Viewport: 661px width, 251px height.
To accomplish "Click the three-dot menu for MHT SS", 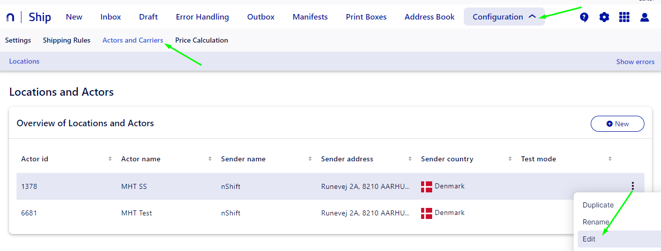I will [x=632, y=186].
